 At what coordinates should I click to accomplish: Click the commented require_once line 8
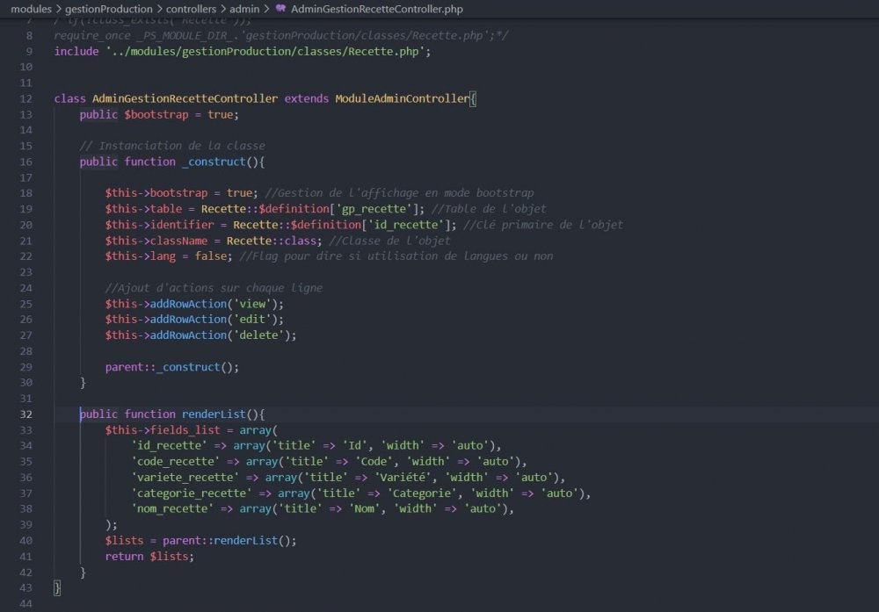[281, 36]
